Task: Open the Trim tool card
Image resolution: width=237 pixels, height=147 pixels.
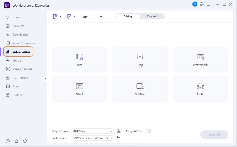Action: point(79,60)
